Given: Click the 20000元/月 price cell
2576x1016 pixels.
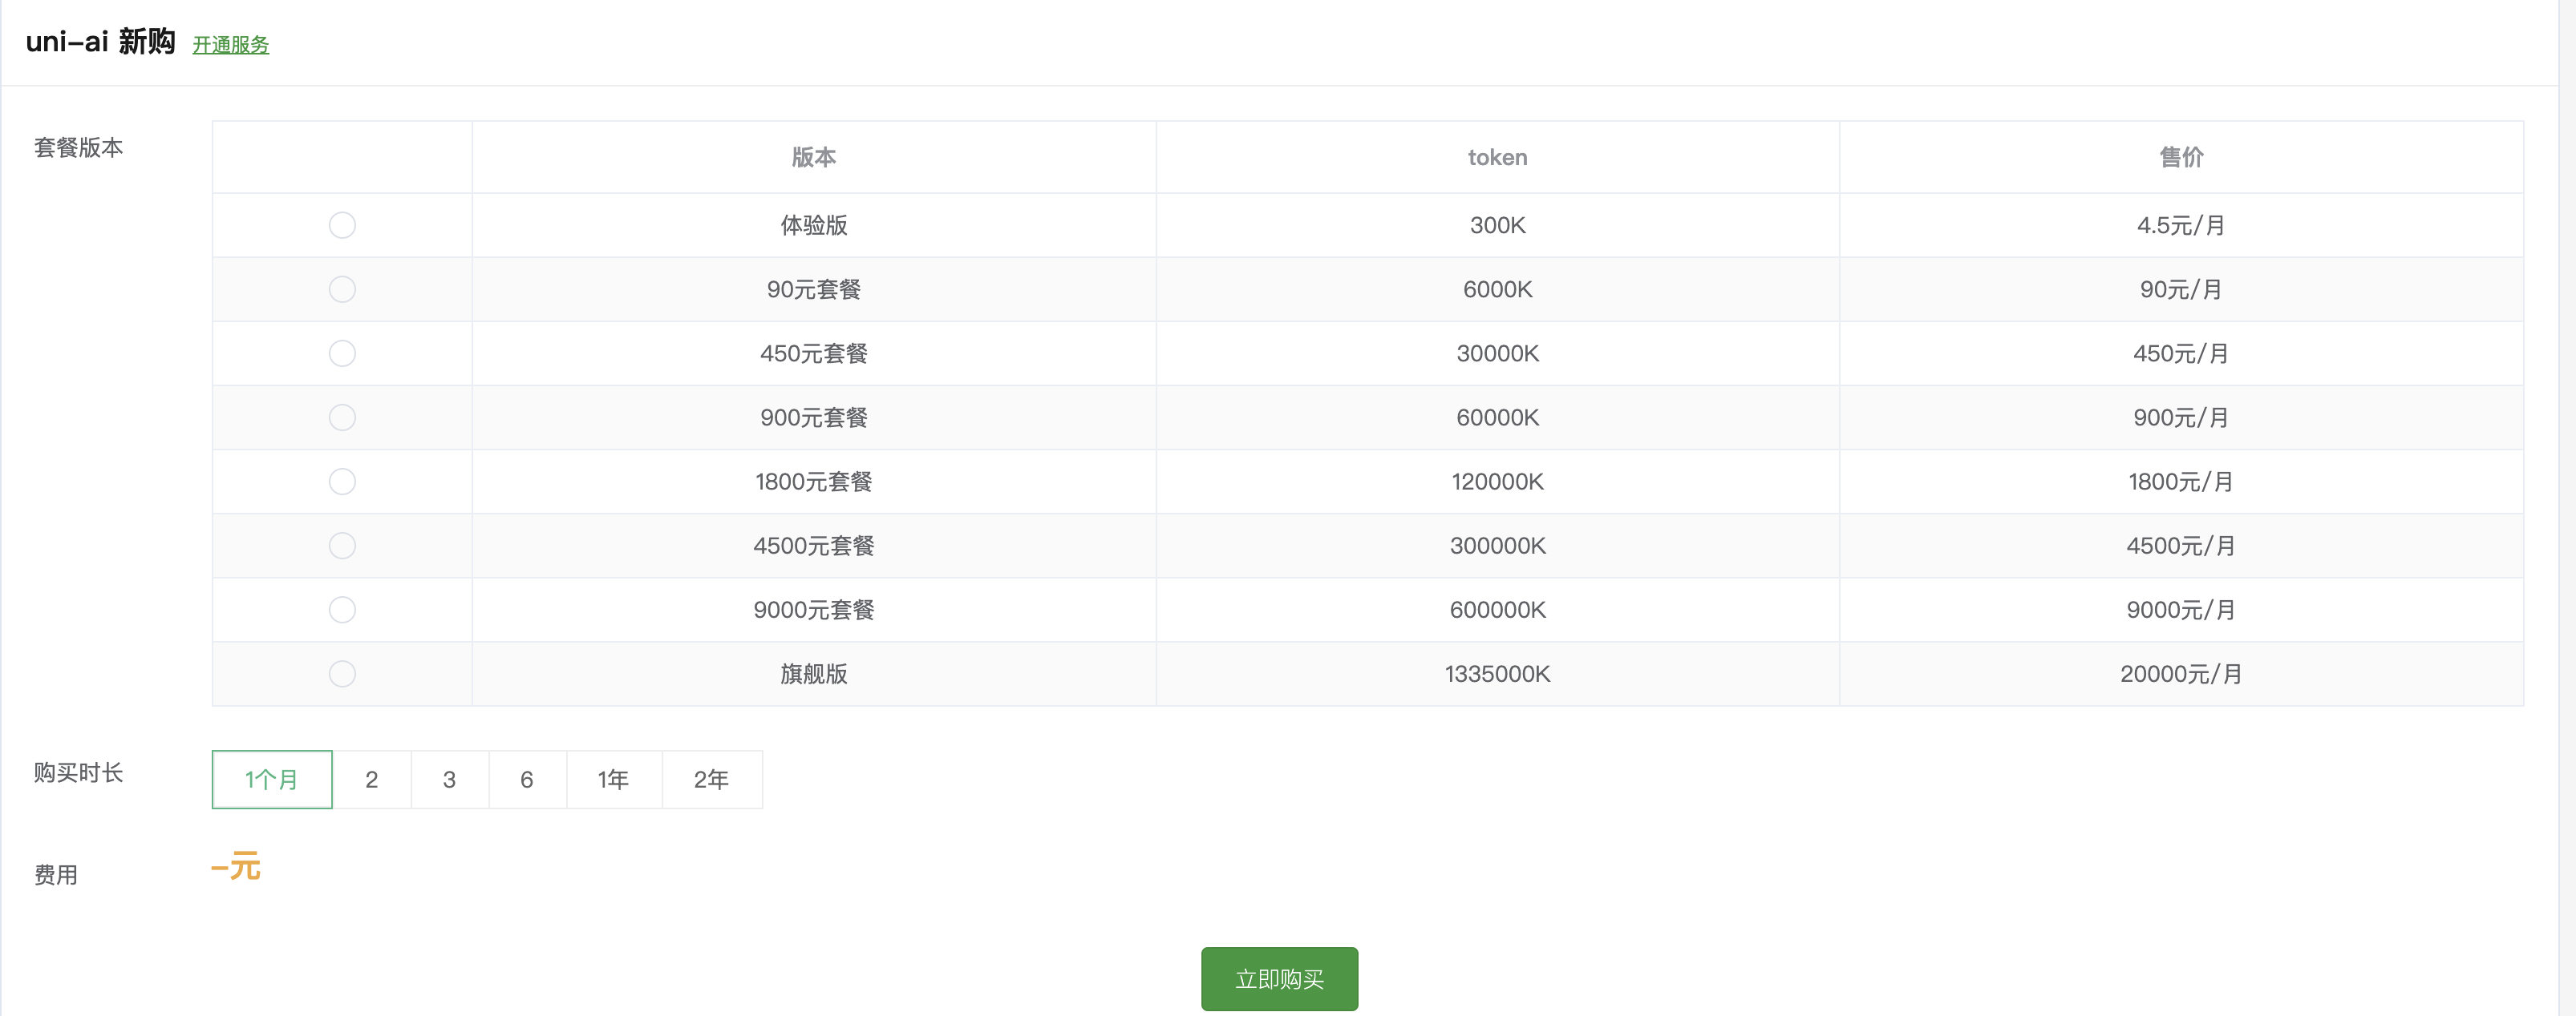Looking at the screenshot, I should [x=2181, y=673].
